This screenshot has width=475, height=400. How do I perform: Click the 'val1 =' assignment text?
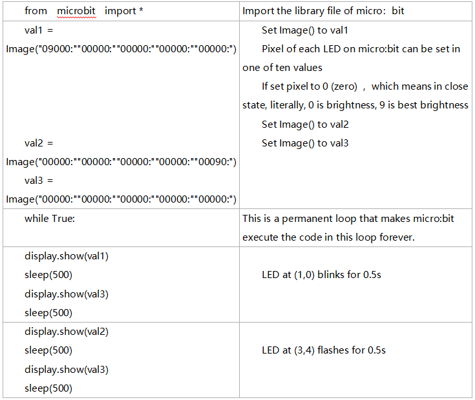(39, 30)
